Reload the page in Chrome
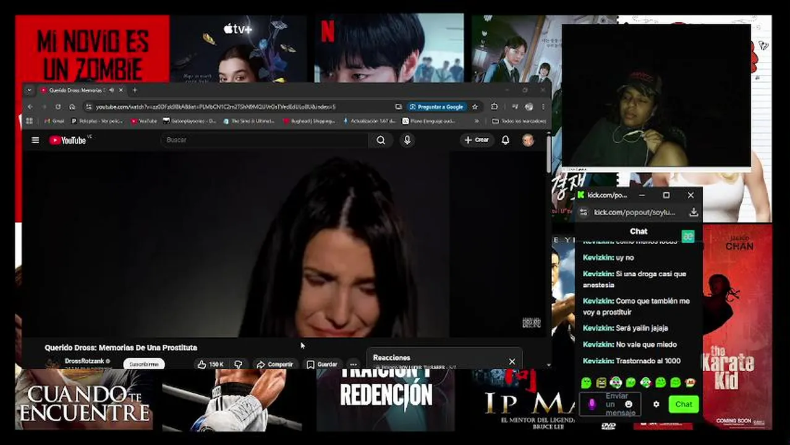Image resolution: width=790 pixels, height=445 pixels. point(58,107)
